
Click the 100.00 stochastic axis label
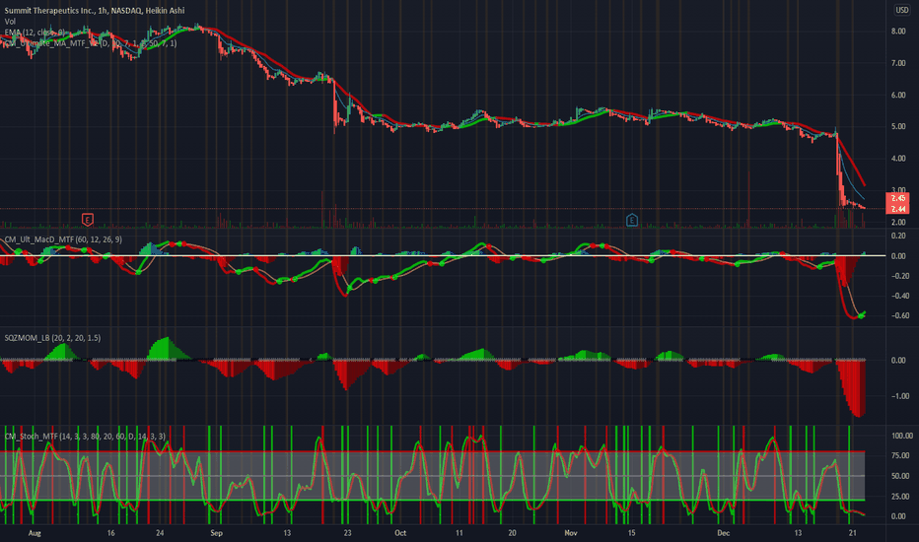click(x=902, y=436)
